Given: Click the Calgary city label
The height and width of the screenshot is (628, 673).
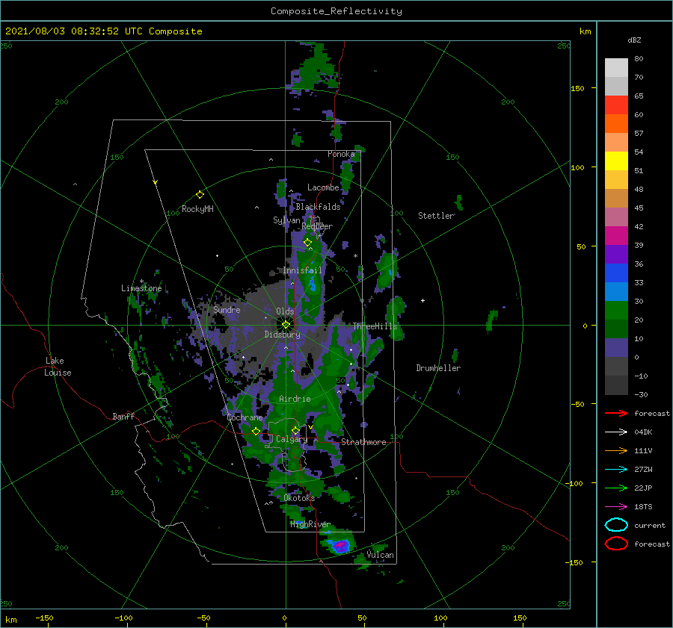Looking at the screenshot, I should coord(292,439).
